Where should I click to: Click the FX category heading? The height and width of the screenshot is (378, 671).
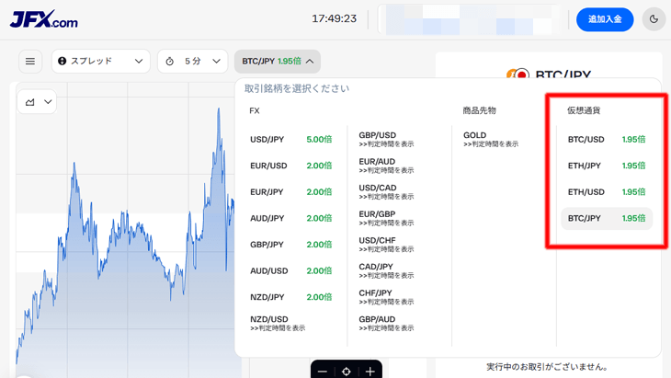(255, 111)
